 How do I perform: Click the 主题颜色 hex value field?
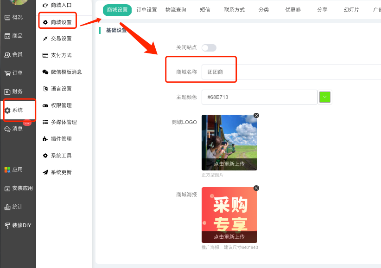[x=259, y=97]
